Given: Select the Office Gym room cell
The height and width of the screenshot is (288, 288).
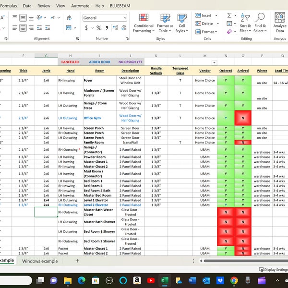Looking at the screenshot, I should (x=99, y=118).
